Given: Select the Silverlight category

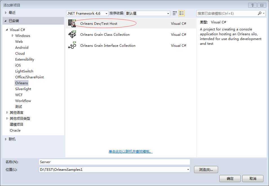Looking at the screenshot, I should pyautogui.click(x=23, y=89).
